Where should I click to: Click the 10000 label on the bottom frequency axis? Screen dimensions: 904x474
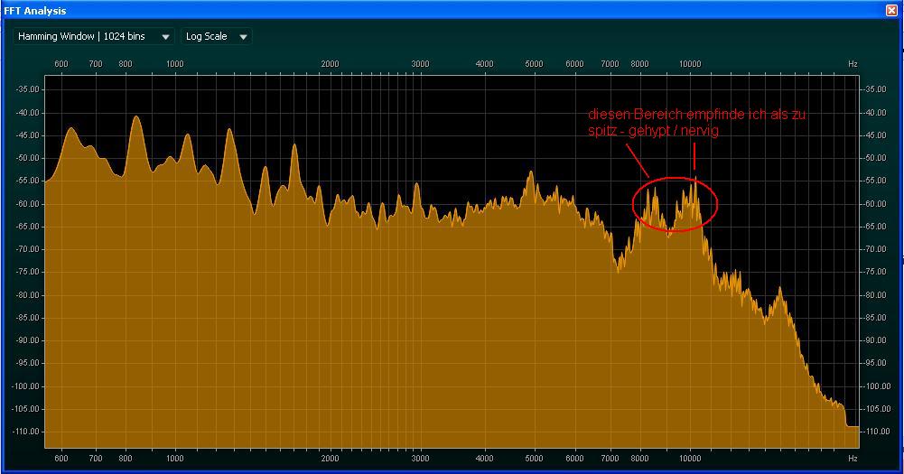click(690, 458)
